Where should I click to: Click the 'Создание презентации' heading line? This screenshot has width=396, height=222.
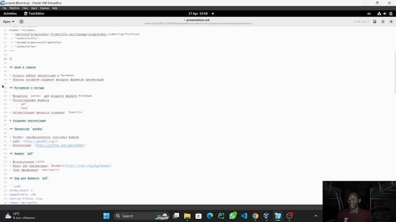28,121
